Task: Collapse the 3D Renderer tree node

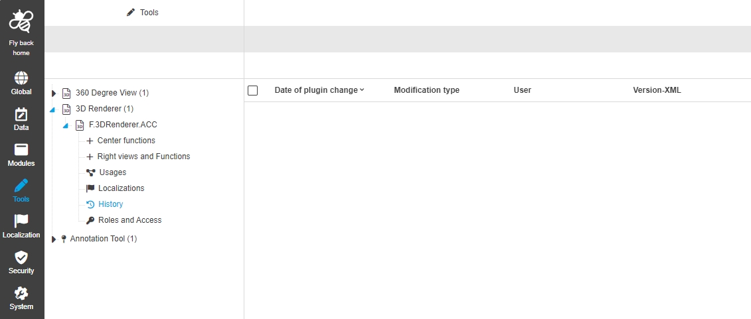Action: [x=53, y=109]
